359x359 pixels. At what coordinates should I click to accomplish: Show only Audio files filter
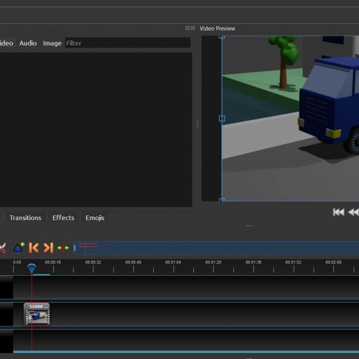pos(28,43)
